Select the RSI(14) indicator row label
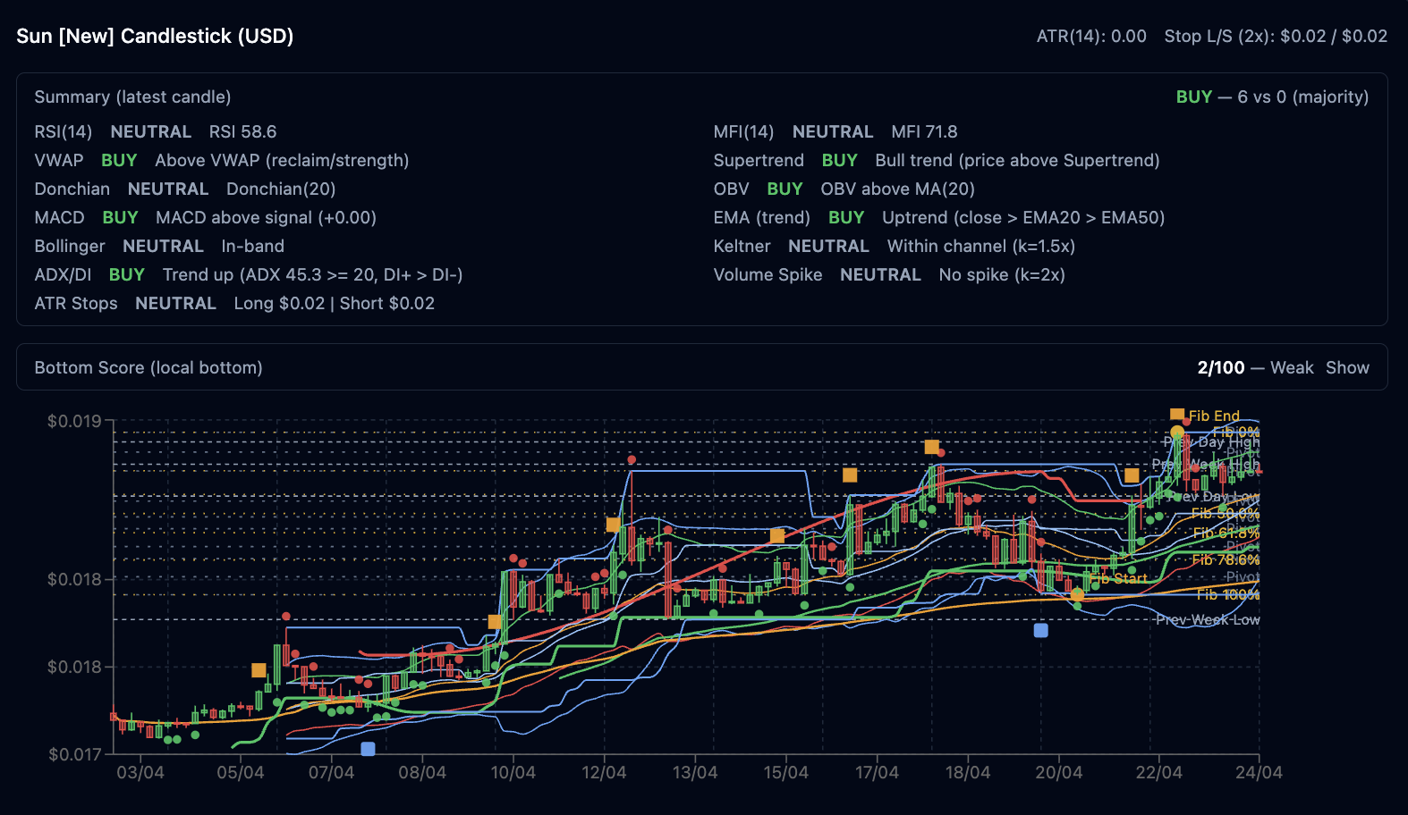Image resolution: width=1408 pixels, height=815 pixels. tap(64, 131)
